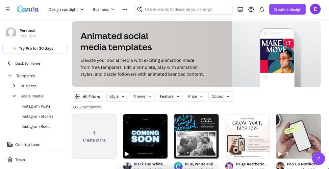Click Create a design button
Viewport: 329px width, 169px height.
click(x=287, y=10)
